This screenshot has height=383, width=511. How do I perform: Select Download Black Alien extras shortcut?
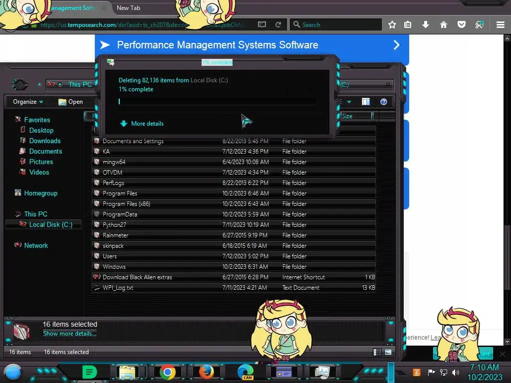234,277
